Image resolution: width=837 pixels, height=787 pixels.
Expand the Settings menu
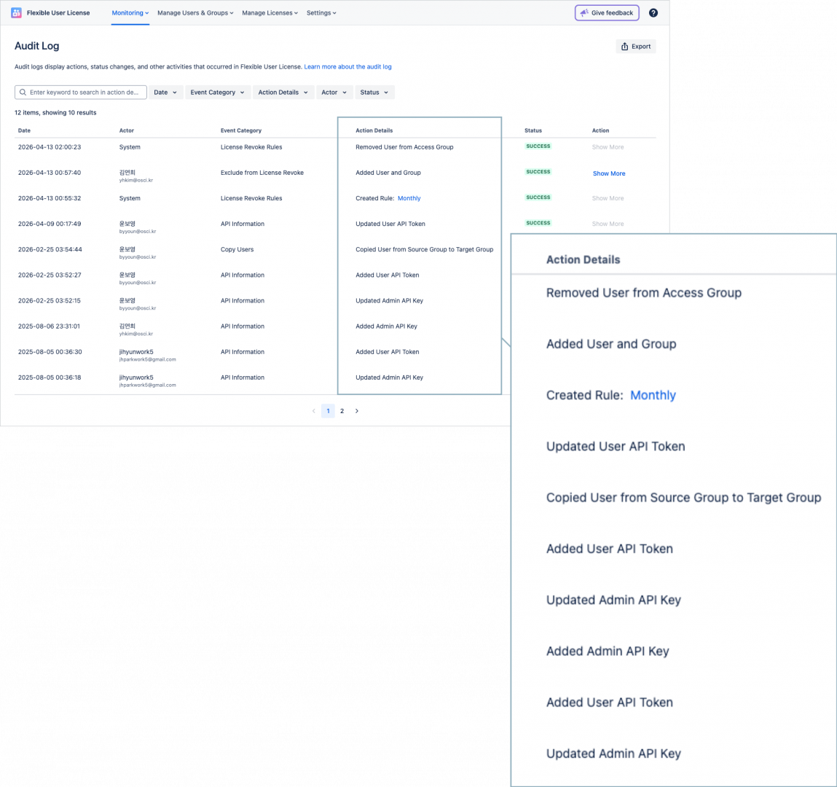click(x=321, y=13)
